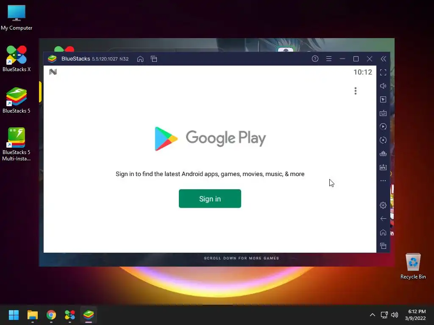Open the BlueStacks hamburger menu
The image size is (434, 325).
click(x=329, y=58)
